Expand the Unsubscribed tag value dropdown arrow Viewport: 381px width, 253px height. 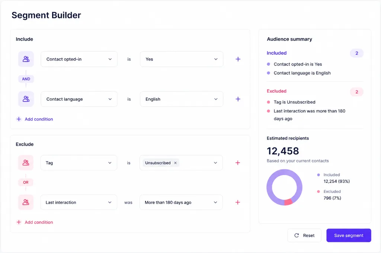[x=215, y=163]
